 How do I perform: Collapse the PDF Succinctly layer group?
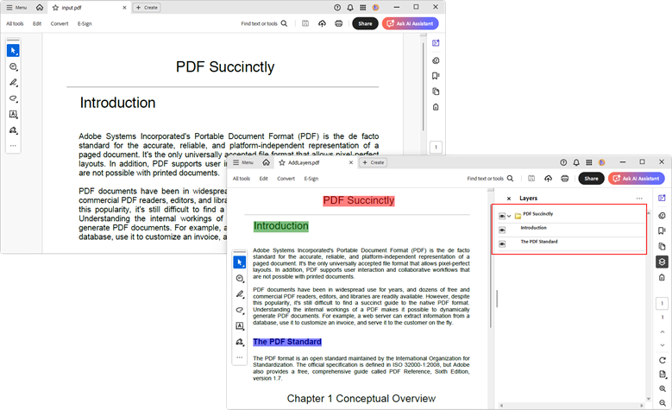[x=509, y=216]
